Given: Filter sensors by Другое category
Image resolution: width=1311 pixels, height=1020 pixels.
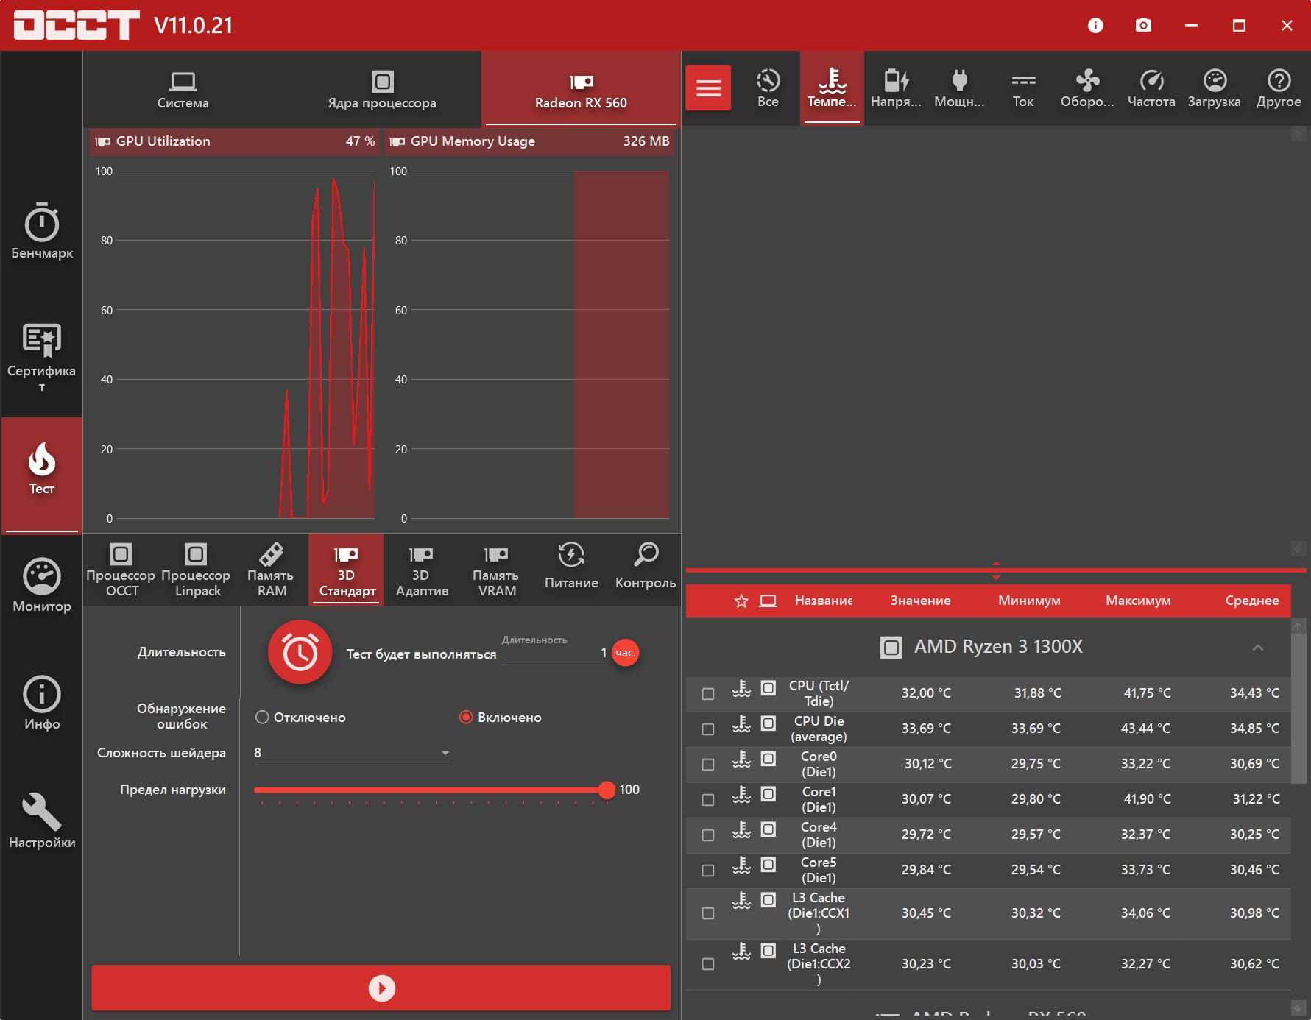Looking at the screenshot, I should (1279, 88).
